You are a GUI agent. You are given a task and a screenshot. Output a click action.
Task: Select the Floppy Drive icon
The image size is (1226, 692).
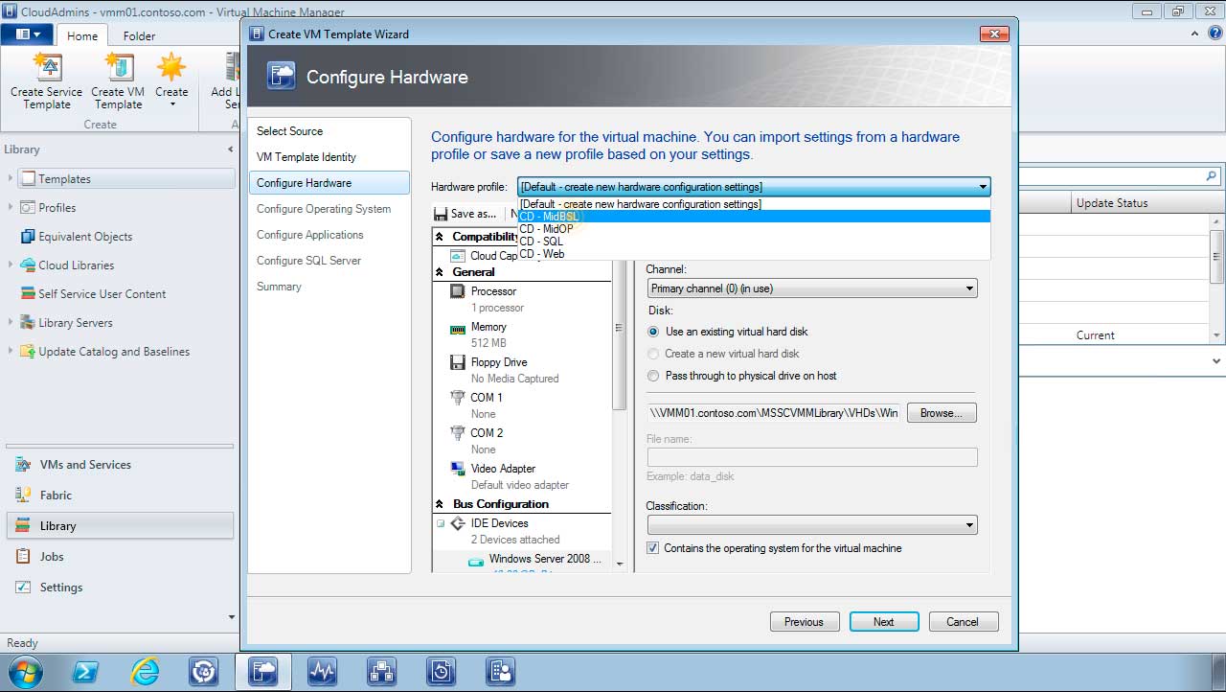(458, 362)
